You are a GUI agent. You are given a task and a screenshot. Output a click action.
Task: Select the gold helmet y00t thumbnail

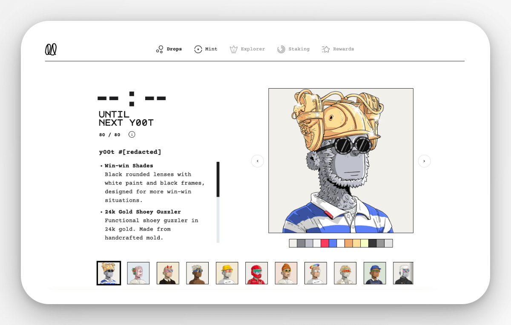coord(109,273)
